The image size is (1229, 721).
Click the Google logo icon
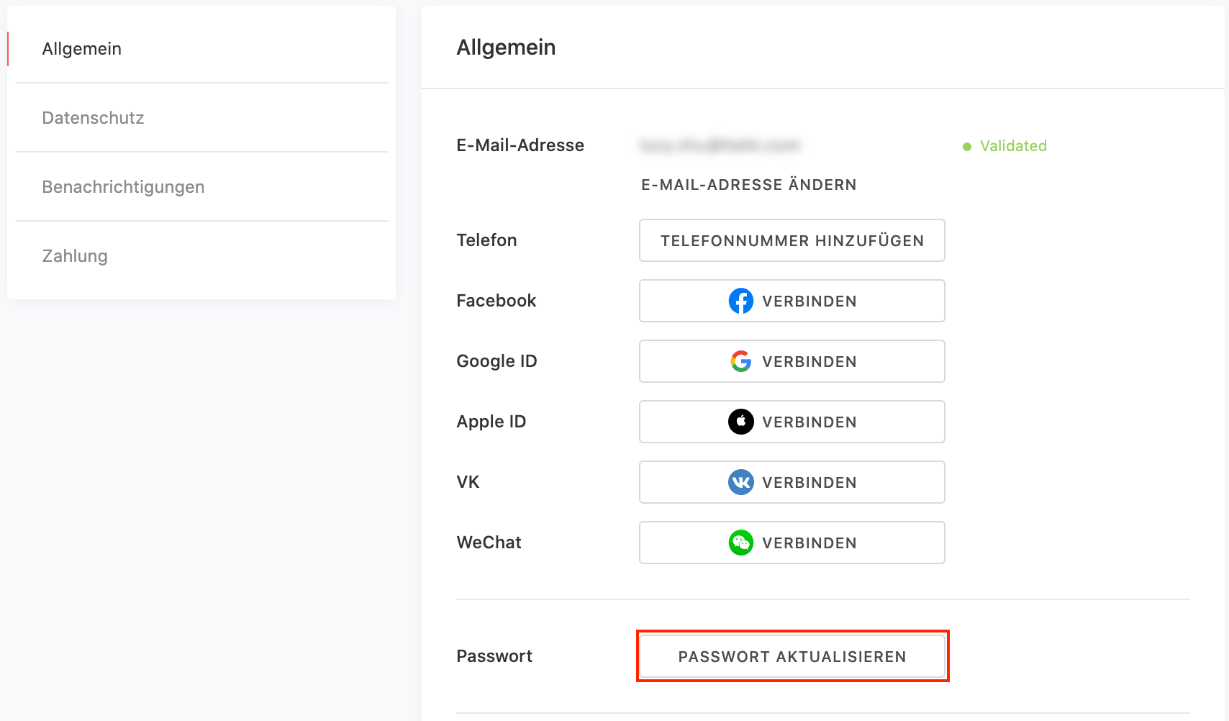[740, 361]
